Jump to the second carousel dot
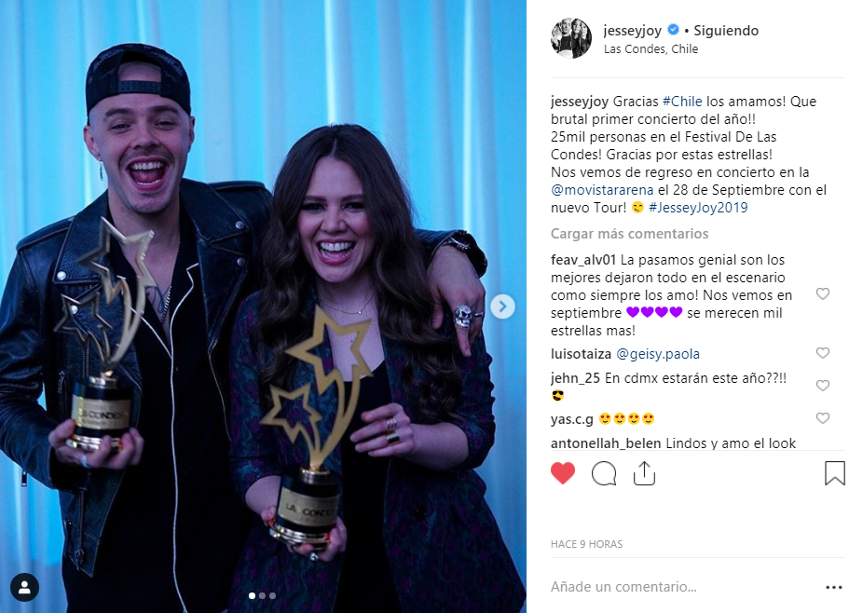 [x=262, y=595]
